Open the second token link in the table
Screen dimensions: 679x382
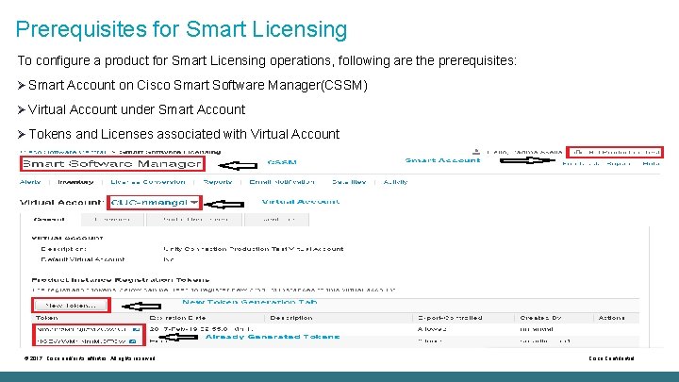(x=81, y=341)
